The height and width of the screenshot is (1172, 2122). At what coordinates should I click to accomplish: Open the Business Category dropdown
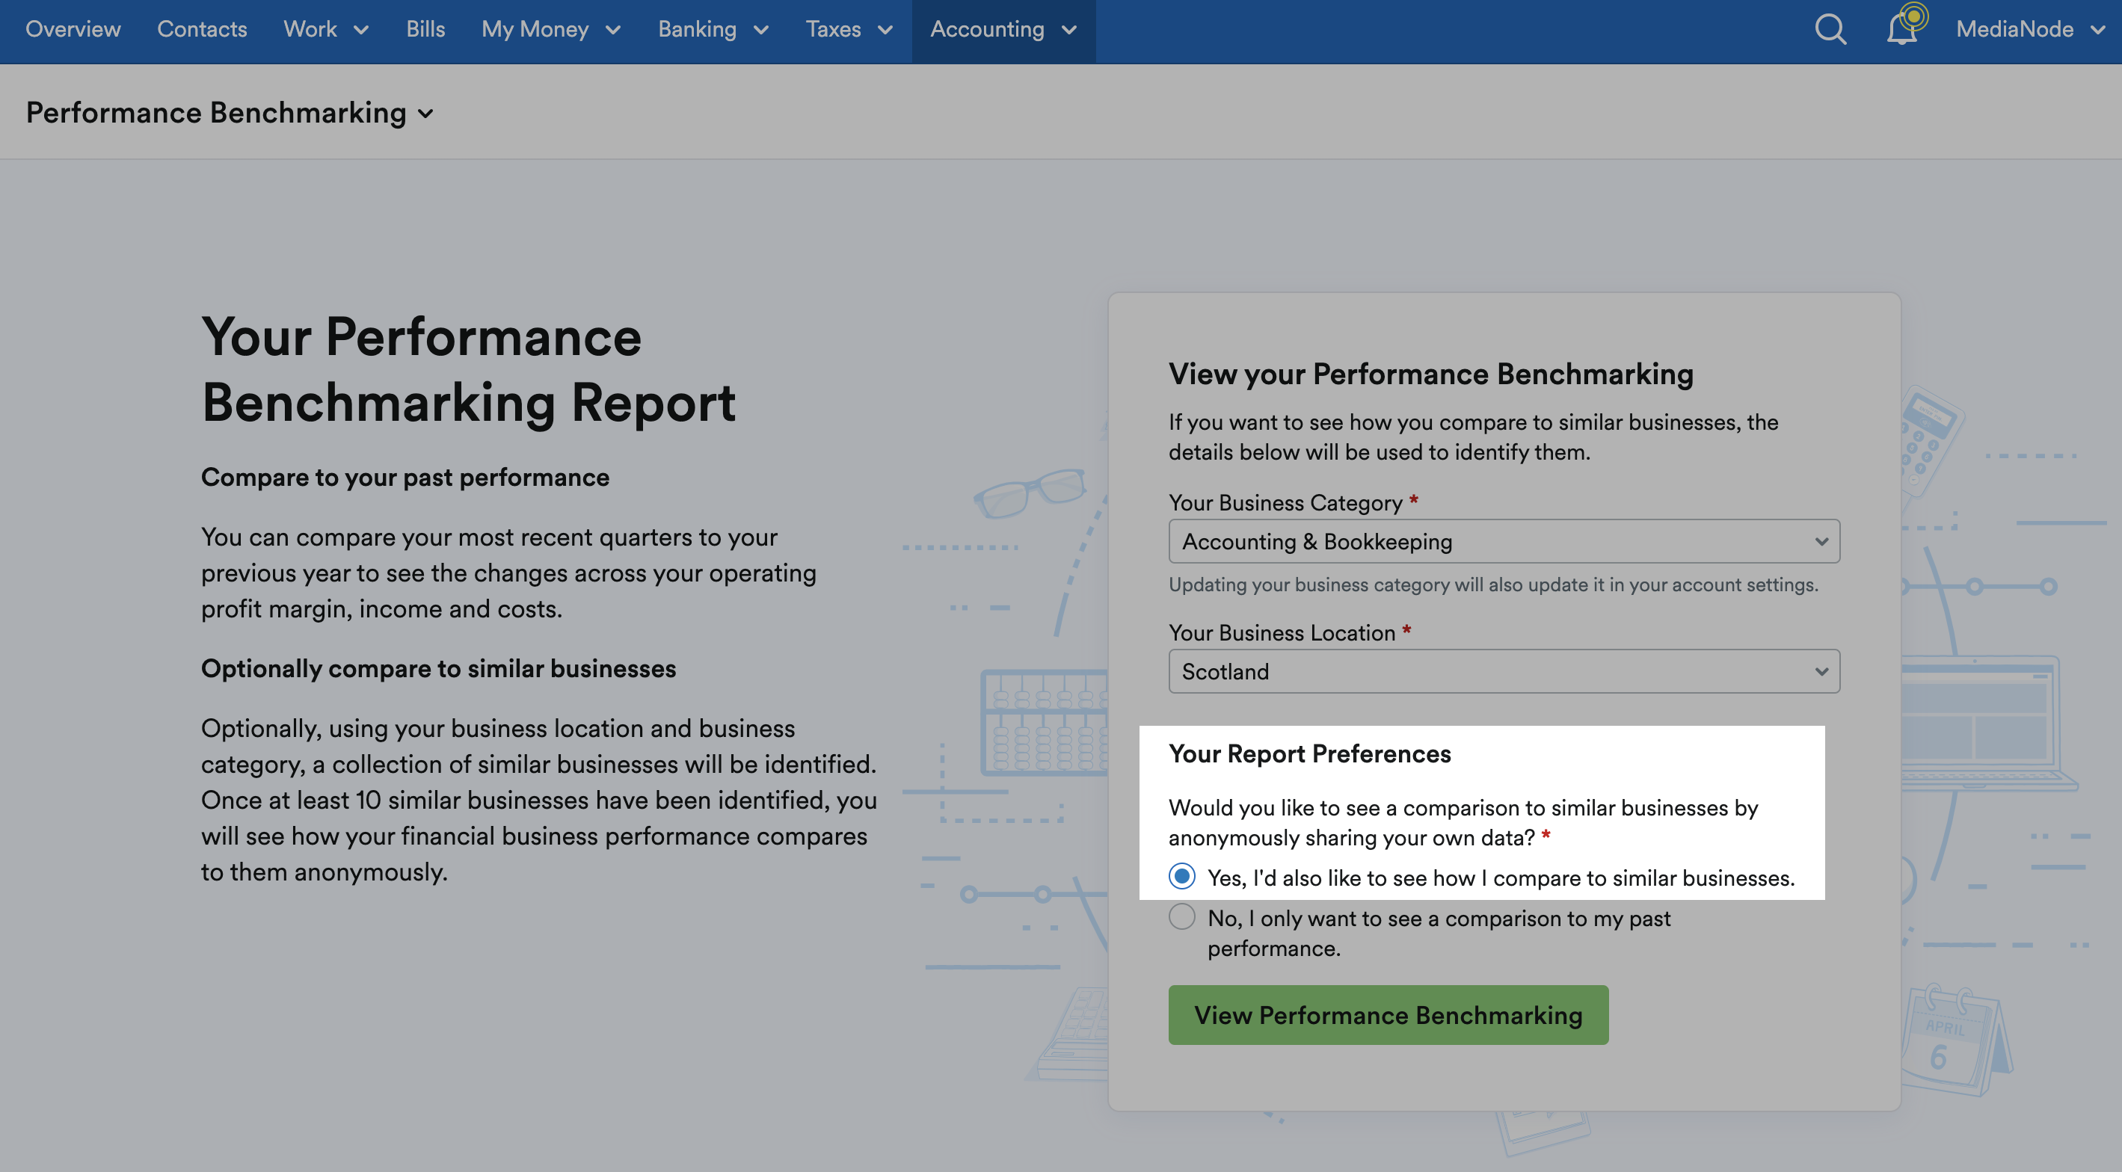1504,541
